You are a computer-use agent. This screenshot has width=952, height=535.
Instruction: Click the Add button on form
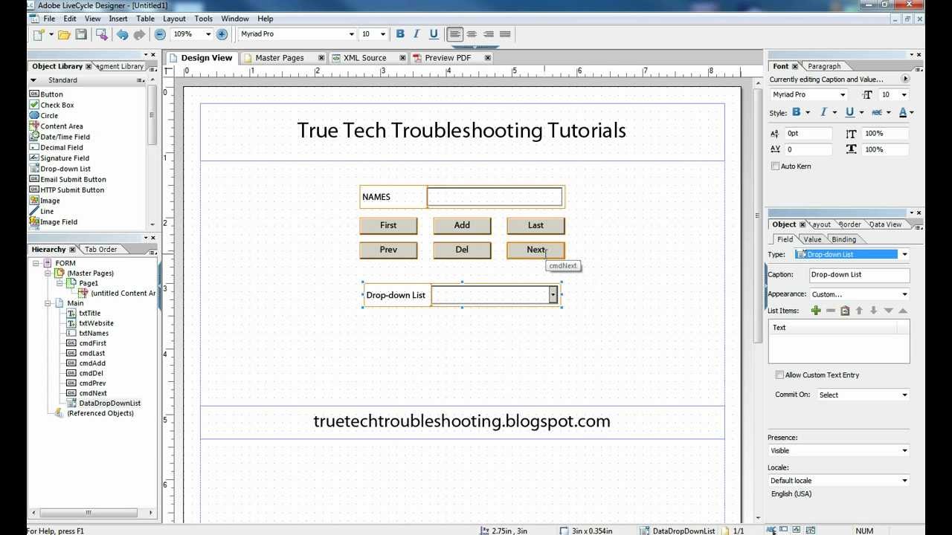462,226
